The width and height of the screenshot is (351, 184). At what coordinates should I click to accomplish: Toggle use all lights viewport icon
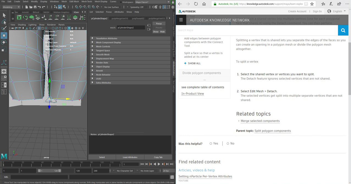83,28
